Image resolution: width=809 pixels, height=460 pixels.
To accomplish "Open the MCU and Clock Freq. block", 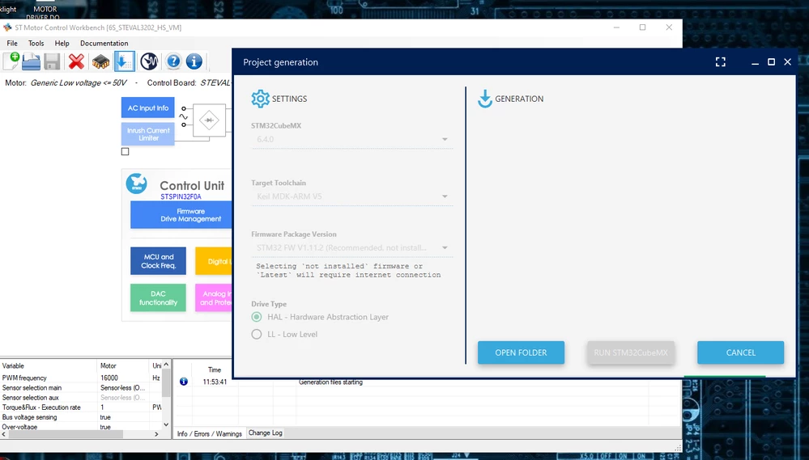I will [159, 261].
